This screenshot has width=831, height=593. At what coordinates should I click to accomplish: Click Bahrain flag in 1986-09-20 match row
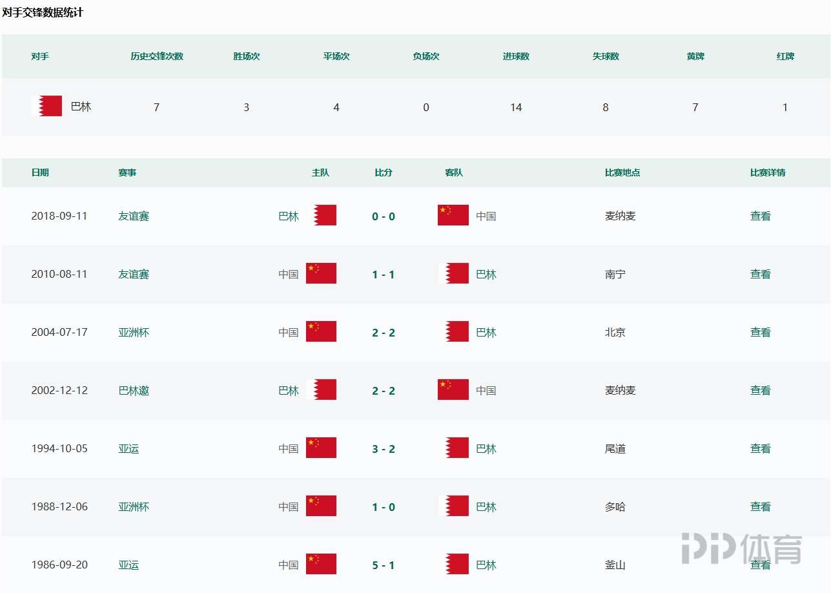453,564
